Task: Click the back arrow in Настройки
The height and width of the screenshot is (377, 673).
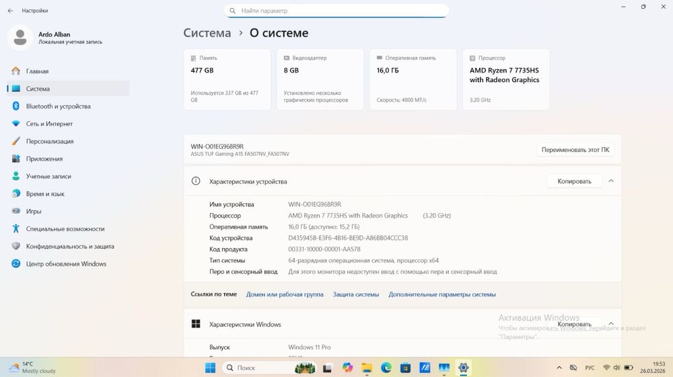Action: (10, 11)
